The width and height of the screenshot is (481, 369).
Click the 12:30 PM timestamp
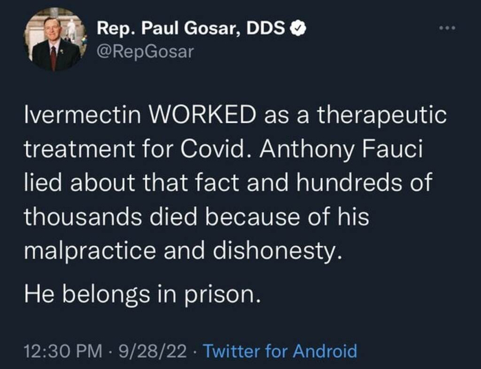pyautogui.click(x=58, y=352)
